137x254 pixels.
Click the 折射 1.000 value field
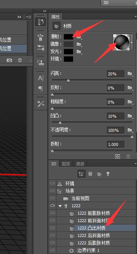click(x=115, y=144)
